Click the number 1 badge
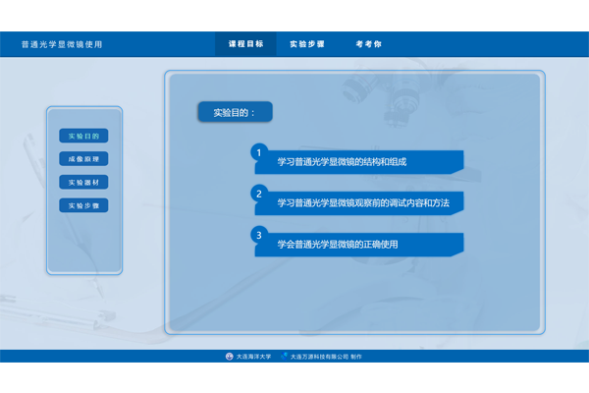The image size is (589, 393). point(258,152)
